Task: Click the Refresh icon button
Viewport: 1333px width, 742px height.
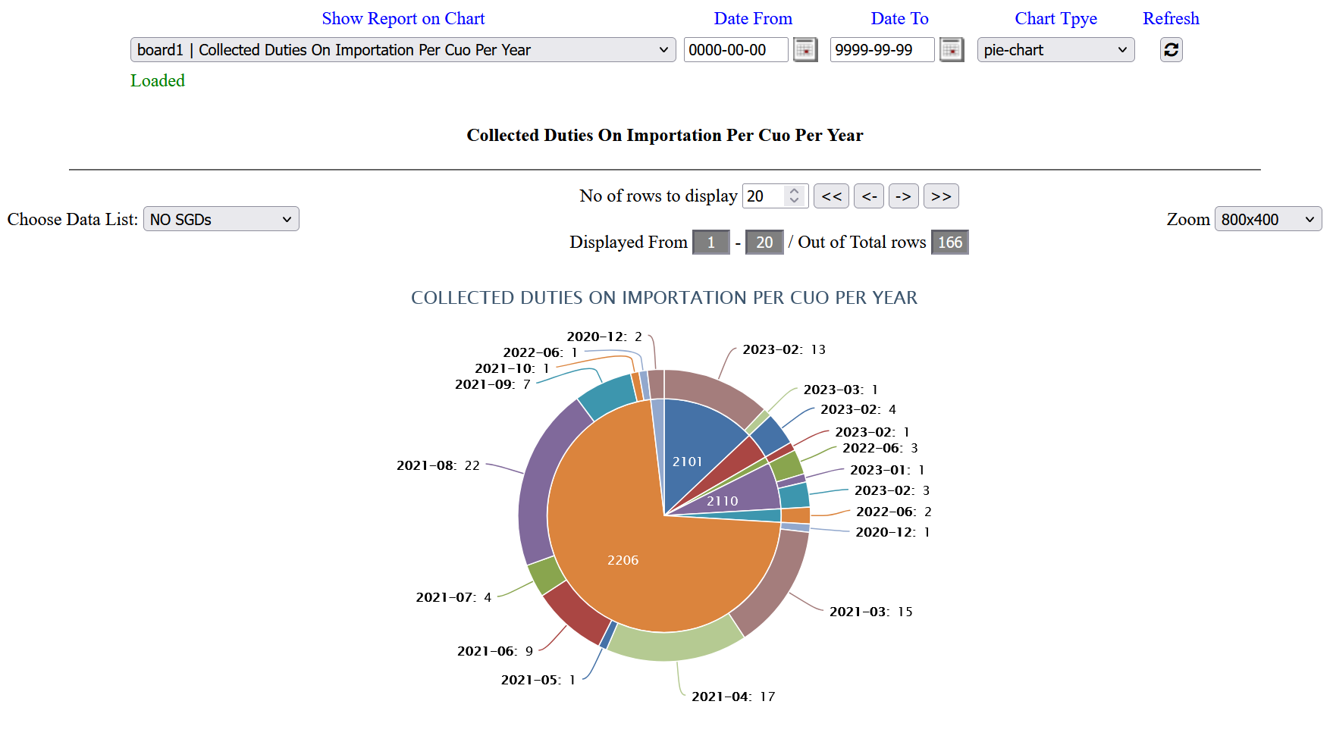Action: coord(1171,50)
